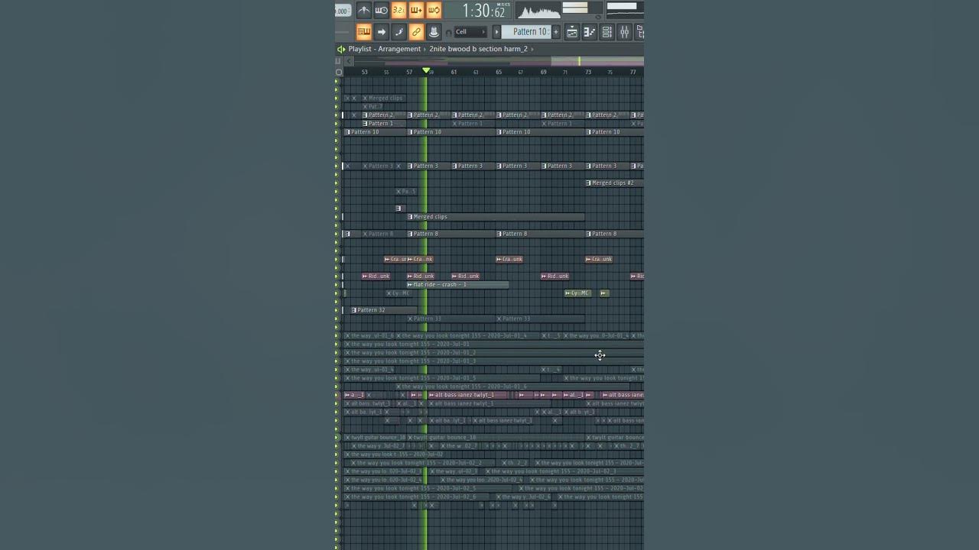Select 'the way you look tonight 155 - 2020-Jul-01_3' clip
This screenshot has width=979, height=550.
493,361
